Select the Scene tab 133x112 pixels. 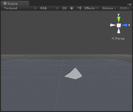15,4
